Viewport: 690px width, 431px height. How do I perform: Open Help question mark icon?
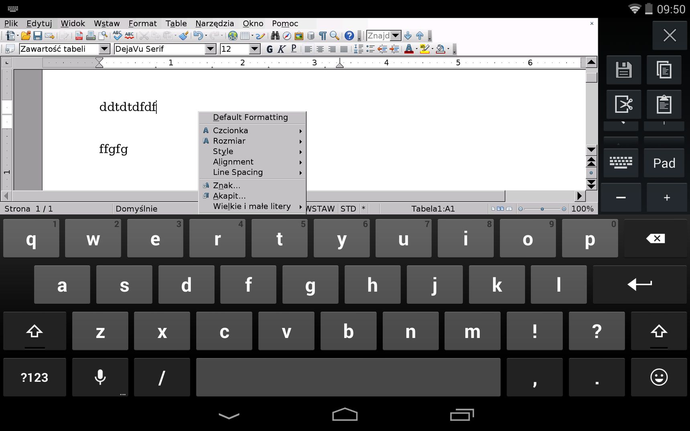click(349, 36)
